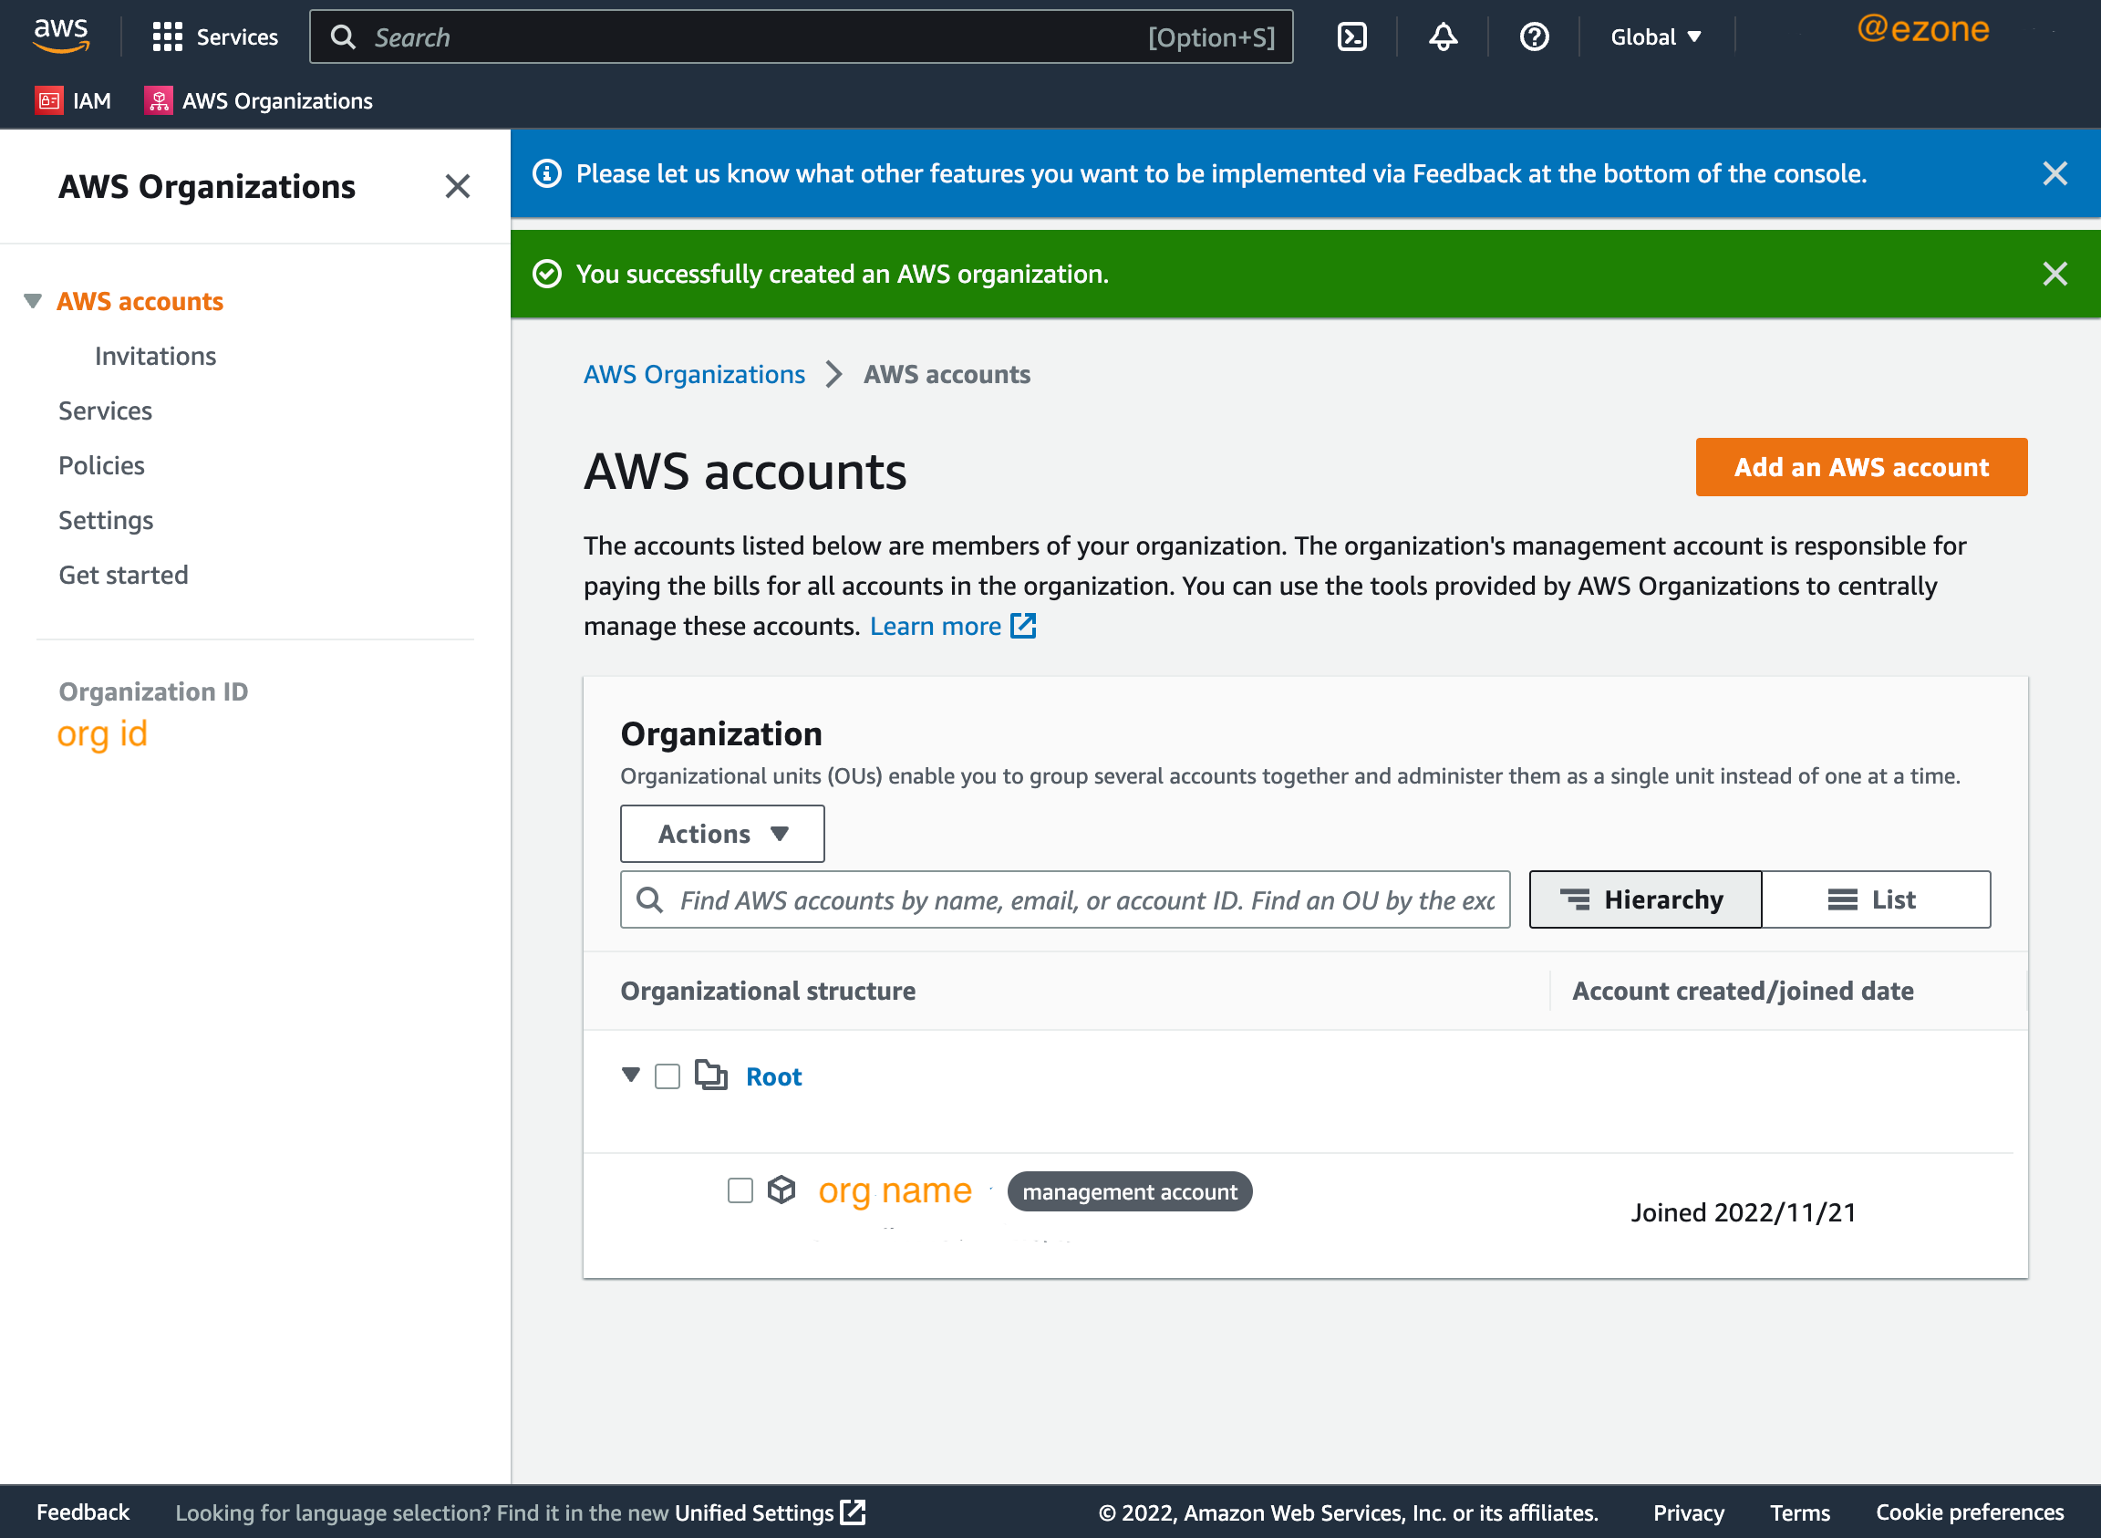Open Services in the sidebar
Screen dimensions: 2101x1538
click(x=105, y=410)
